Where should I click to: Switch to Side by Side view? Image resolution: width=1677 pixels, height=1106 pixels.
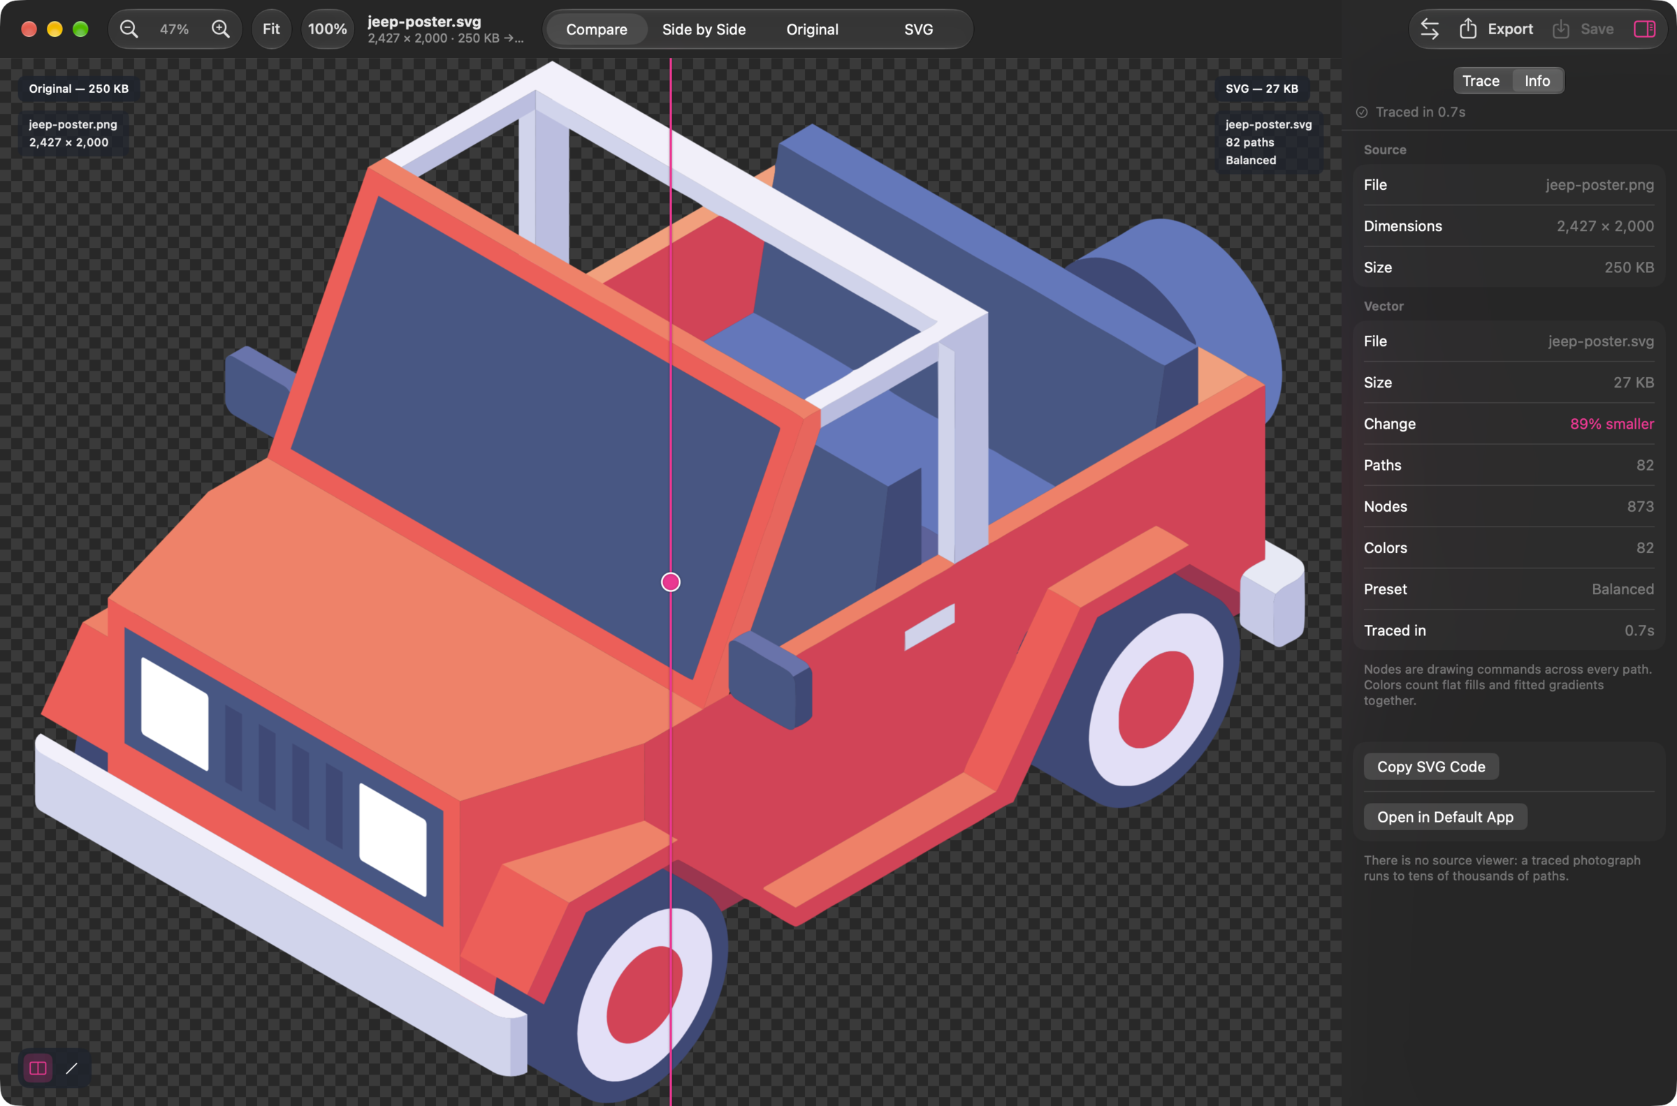pos(704,29)
